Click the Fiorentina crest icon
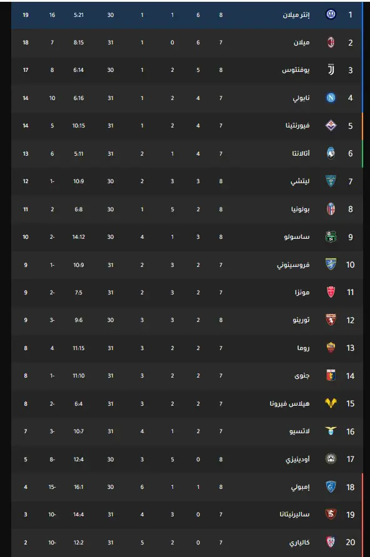 tap(331, 126)
